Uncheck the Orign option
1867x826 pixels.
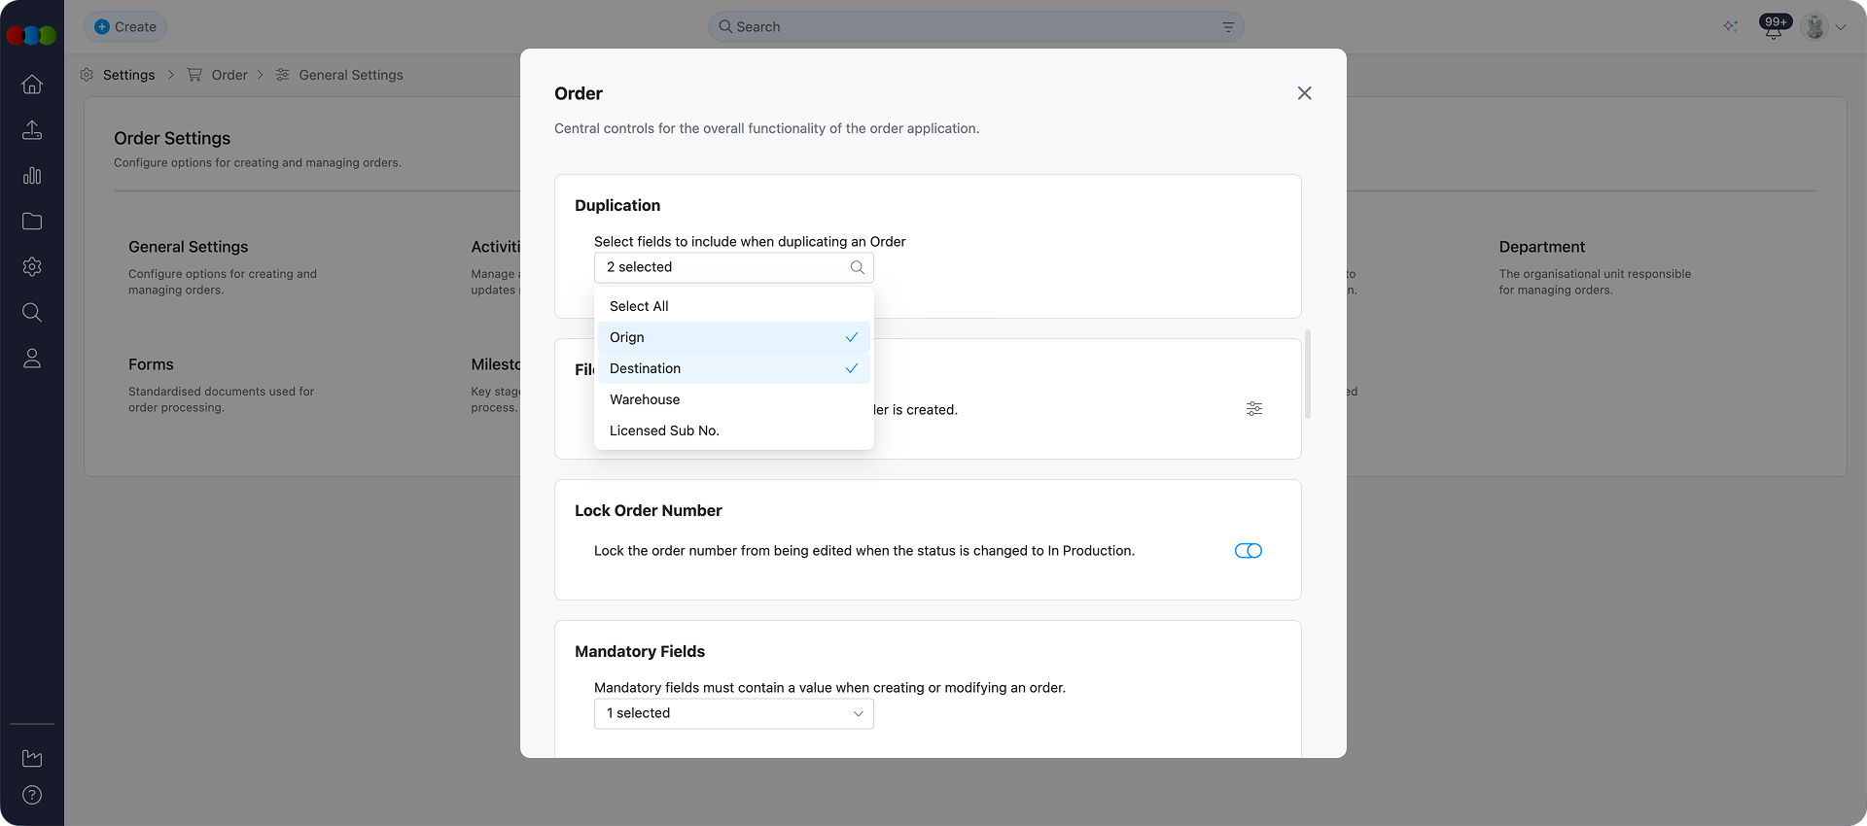pos(733,337)
